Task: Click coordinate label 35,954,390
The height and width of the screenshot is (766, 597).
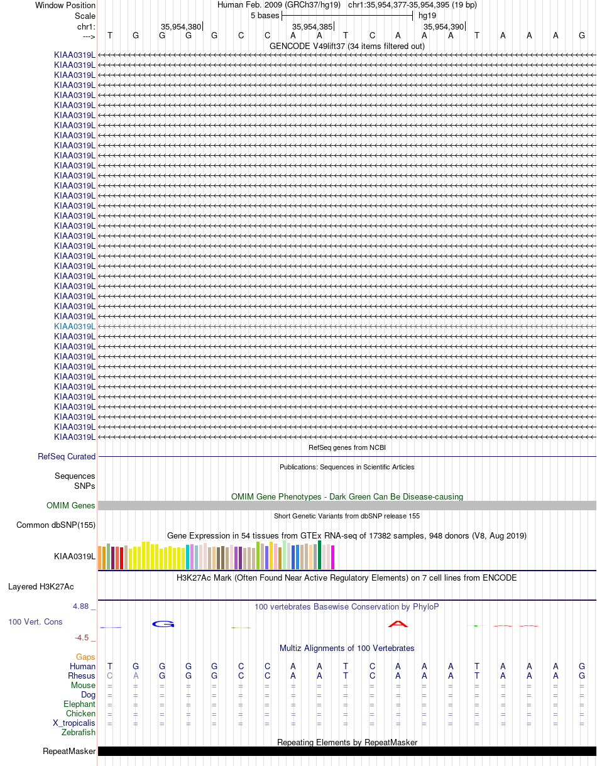Action: [444, 27]
